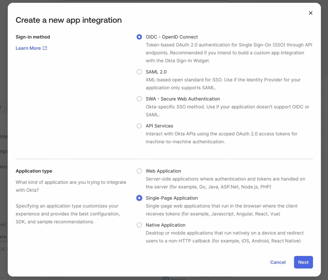Pick Native Application type
The height and width of the screenshot is (280, 328).
tap(139, 225)
